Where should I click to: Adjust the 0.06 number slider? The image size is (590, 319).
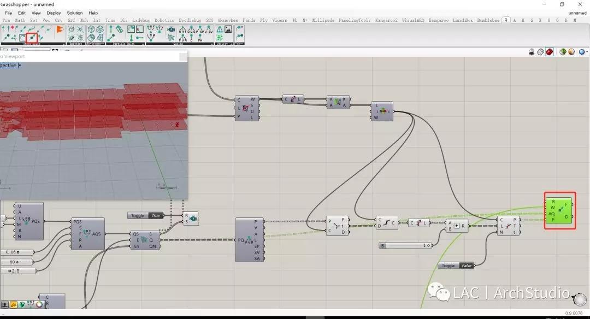point(16,252)
